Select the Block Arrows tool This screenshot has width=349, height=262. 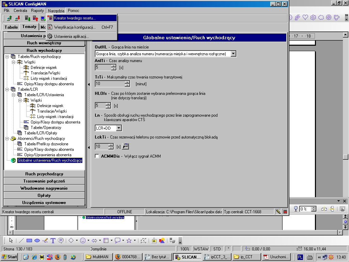coord(94,241)
